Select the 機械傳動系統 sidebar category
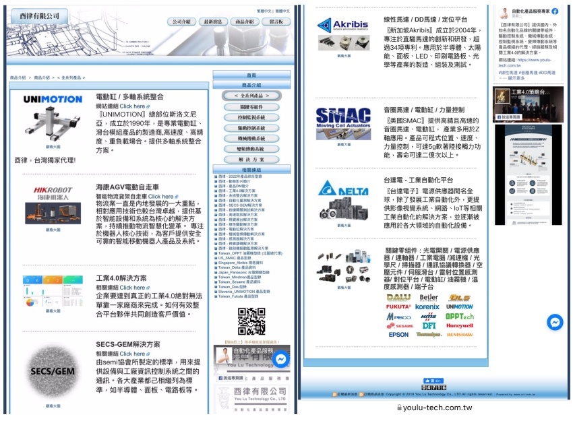The image size is (573, 427). pos(251,139)
